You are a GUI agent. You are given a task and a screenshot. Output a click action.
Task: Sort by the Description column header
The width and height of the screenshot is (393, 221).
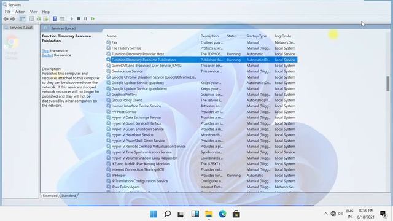click(209, 36)
